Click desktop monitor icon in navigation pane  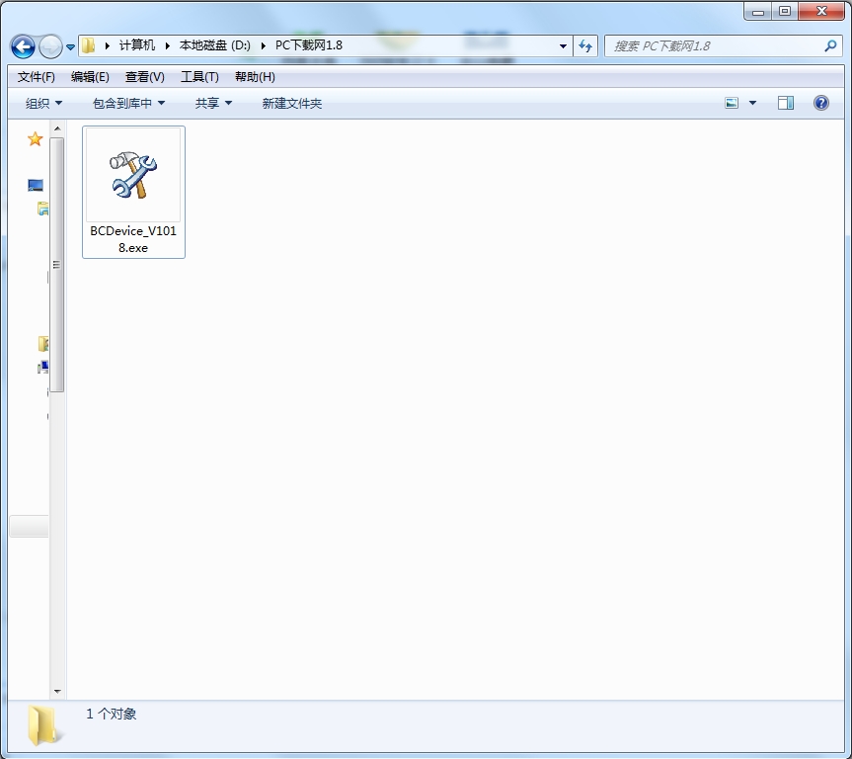click(x=36, y=186)
